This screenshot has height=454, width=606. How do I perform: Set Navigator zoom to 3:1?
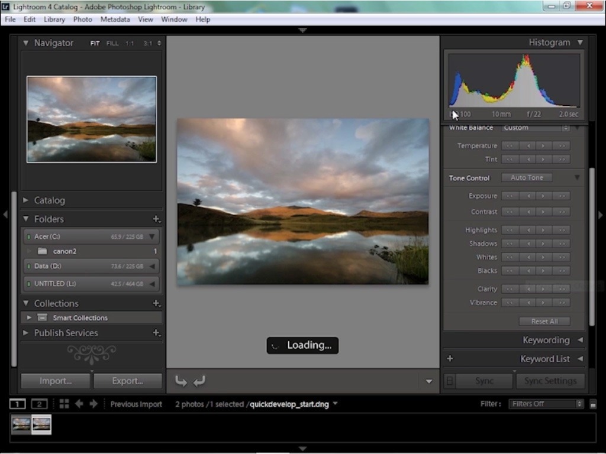tap(147, 43)
